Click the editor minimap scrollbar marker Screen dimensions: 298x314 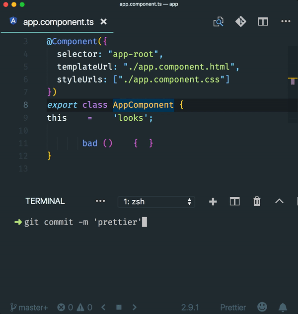tap(293, 81)
